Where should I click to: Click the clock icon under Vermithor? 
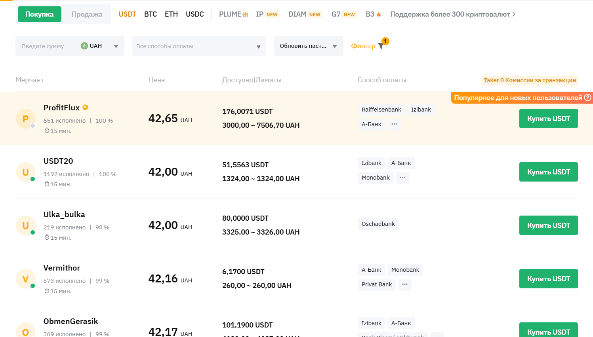(x=47, y=291)
